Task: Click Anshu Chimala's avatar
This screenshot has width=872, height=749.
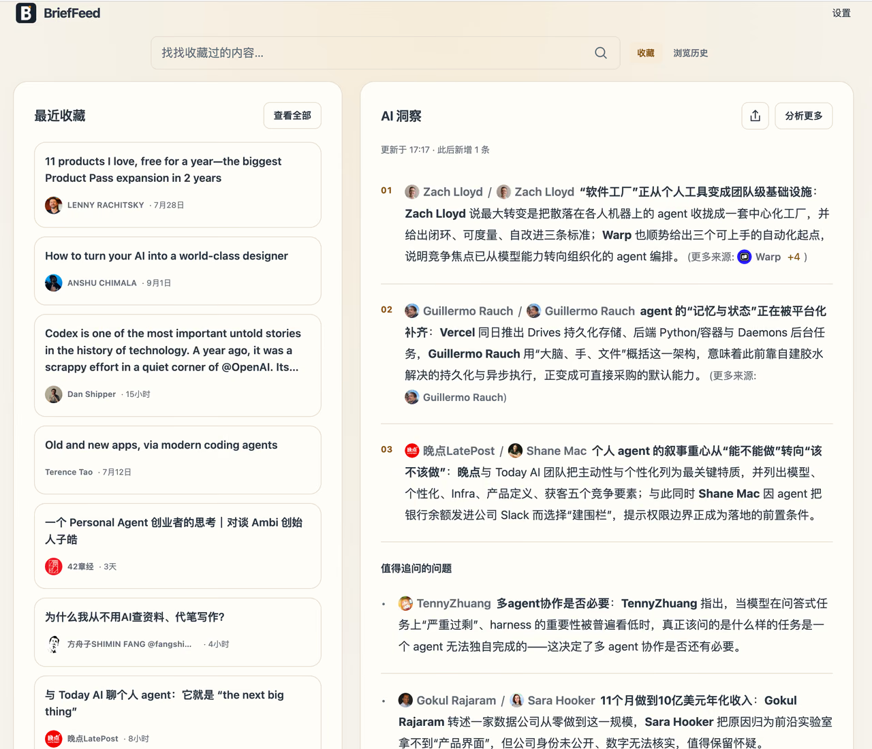Action: (x=54, y=283)
